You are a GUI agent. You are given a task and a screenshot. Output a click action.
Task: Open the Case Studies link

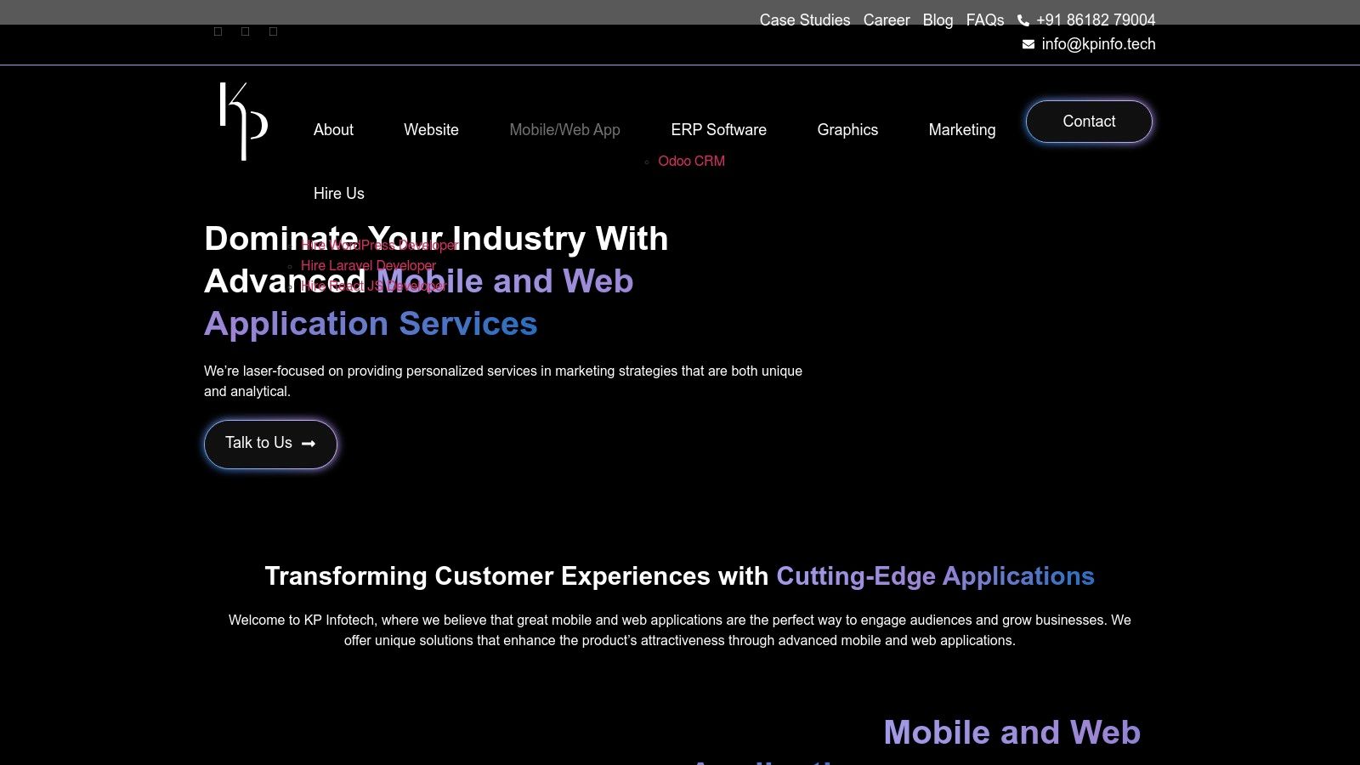804,20
